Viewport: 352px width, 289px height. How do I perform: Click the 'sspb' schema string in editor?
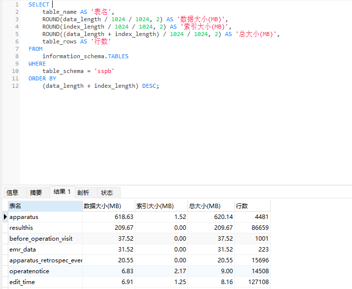pyautogui.click(x=104, y=71)
